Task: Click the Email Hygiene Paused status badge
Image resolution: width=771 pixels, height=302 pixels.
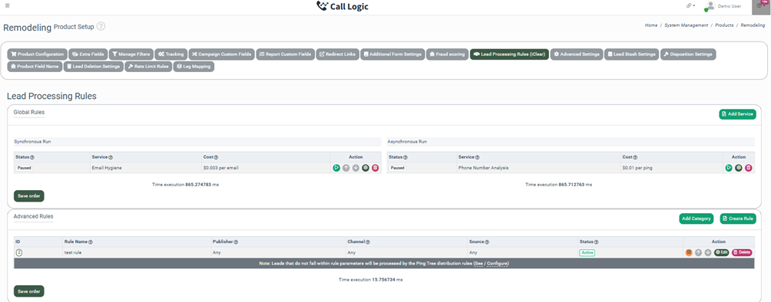Action: (x=24, y=167)
